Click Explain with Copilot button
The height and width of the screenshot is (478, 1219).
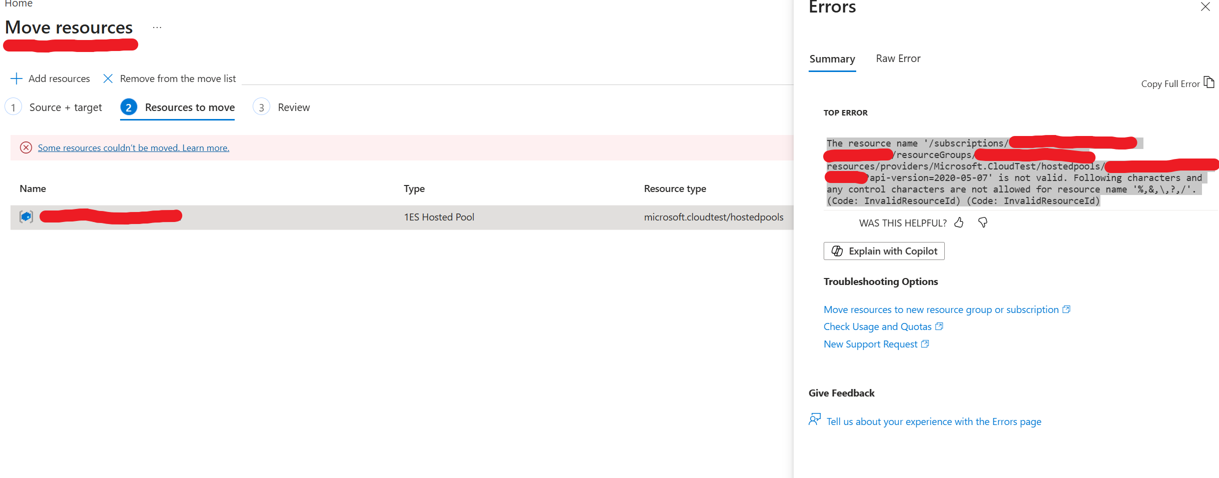coord(884,251)
